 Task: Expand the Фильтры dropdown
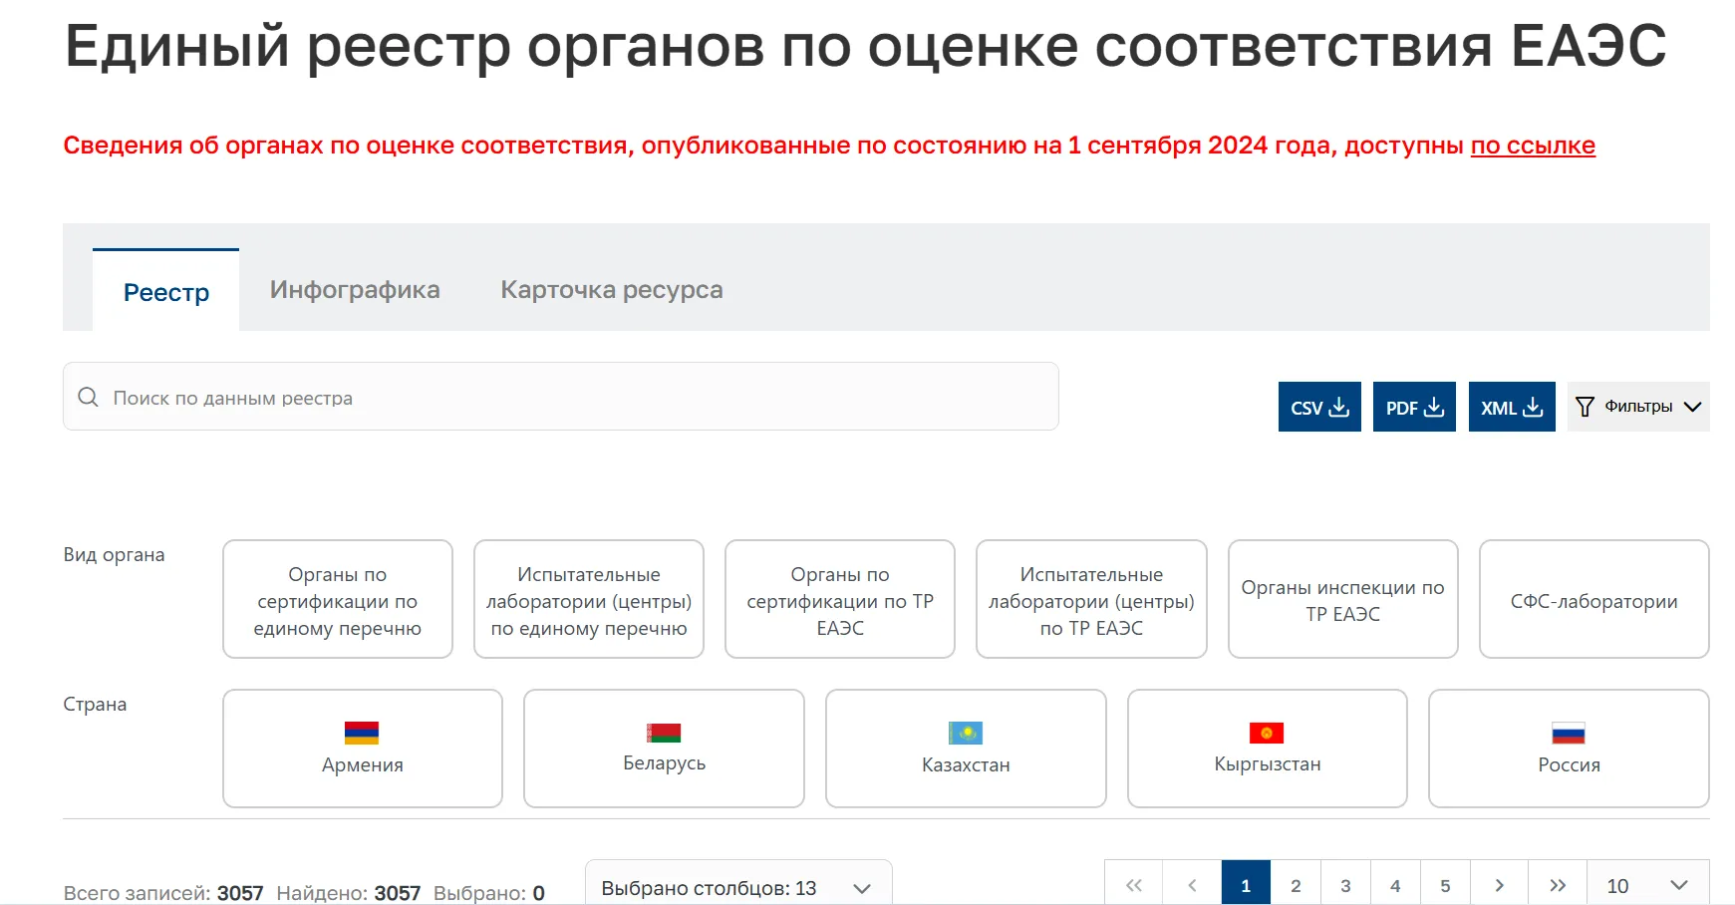[1637, 407]
